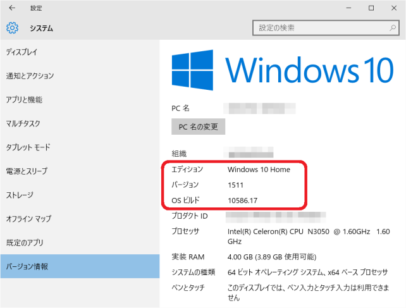Open 電源とスリープ settings

80,171
